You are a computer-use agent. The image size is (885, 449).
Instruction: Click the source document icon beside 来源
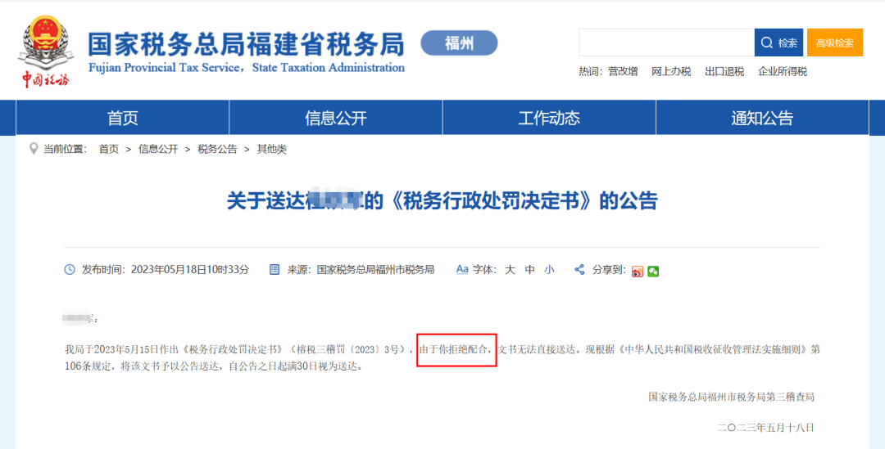click(275, 269)
